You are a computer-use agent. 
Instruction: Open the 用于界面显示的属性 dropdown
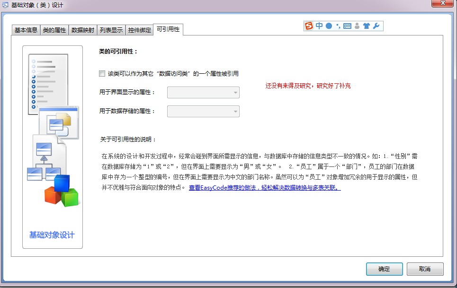coord(203,93)
